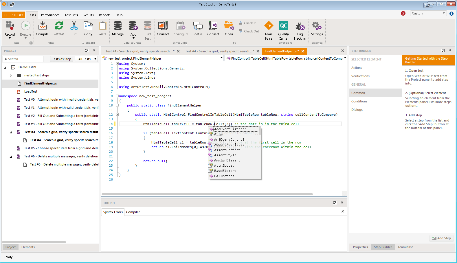Pin the Output panel
The width and height of the screenshot is (457, 263).
tap(342, 203)
